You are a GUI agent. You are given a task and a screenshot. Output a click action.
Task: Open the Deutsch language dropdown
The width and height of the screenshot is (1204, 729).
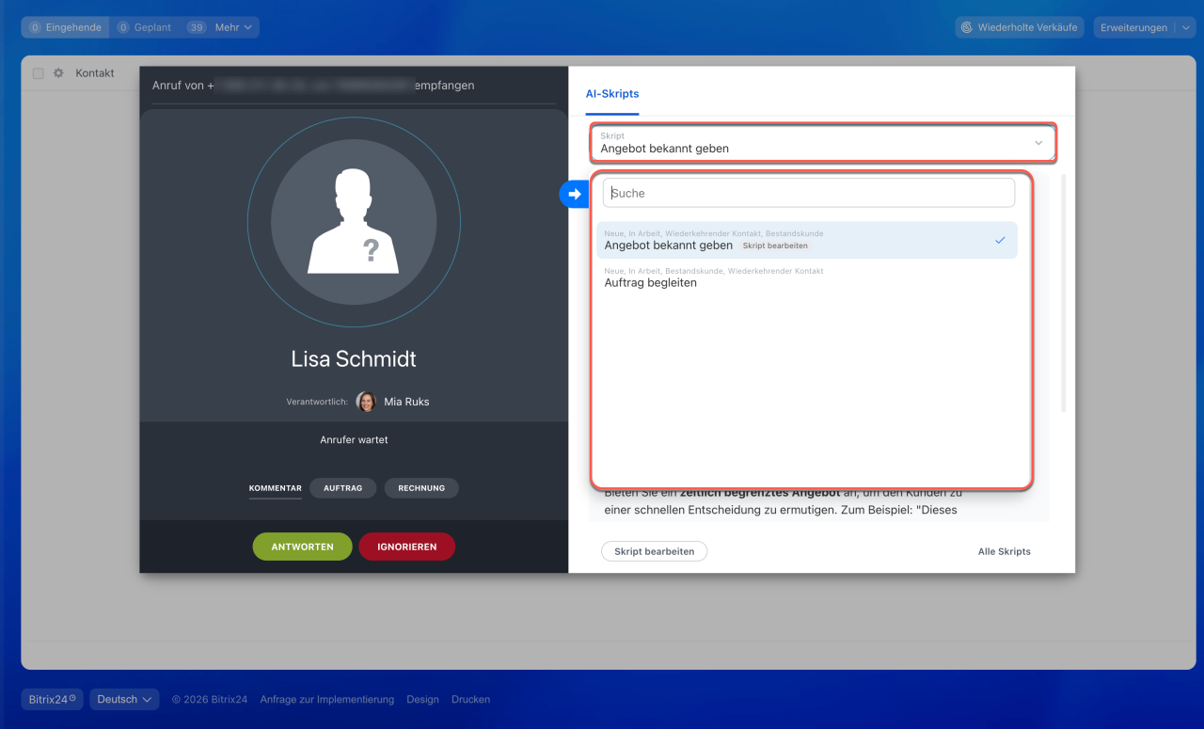point(125,699)
